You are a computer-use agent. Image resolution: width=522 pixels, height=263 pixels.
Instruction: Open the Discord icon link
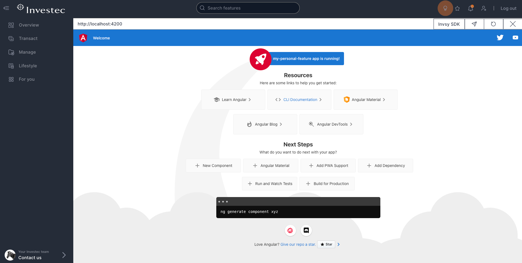point(306,230)
